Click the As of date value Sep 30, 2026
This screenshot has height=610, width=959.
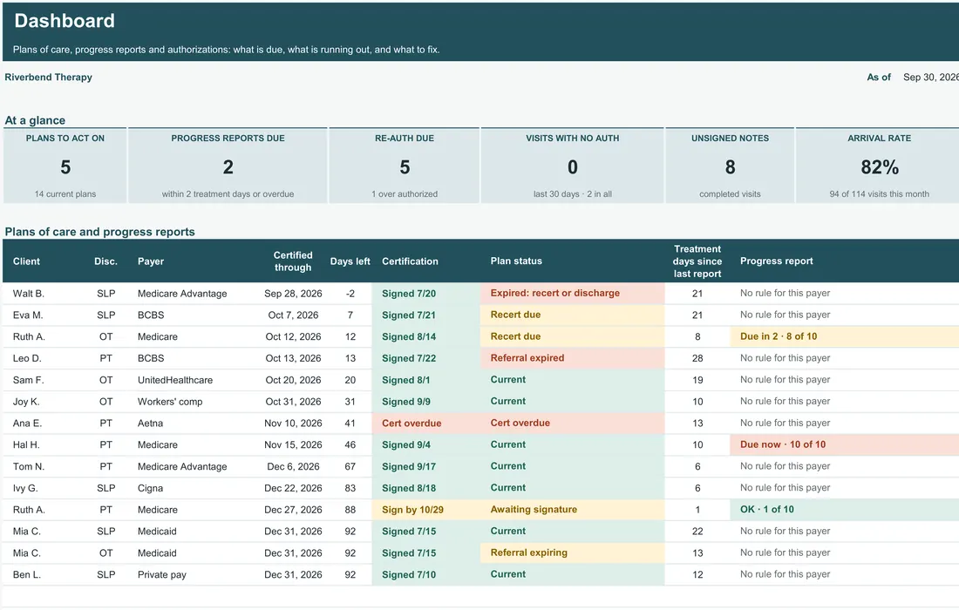931,77
